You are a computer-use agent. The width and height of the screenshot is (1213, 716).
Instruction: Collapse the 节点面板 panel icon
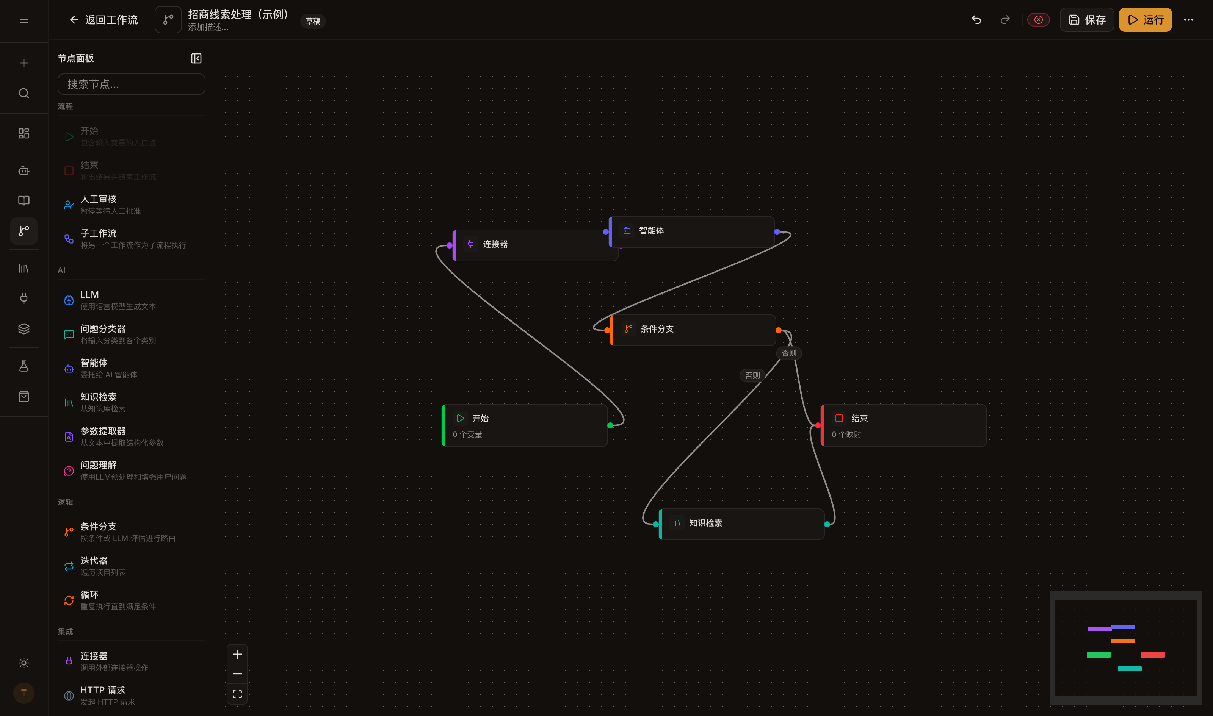[196, 58]
